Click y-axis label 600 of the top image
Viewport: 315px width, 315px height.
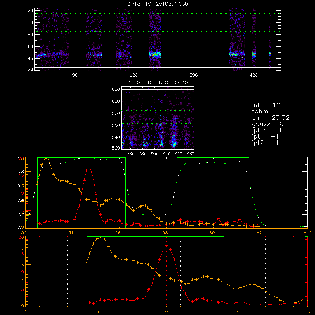tap(29, 22)
